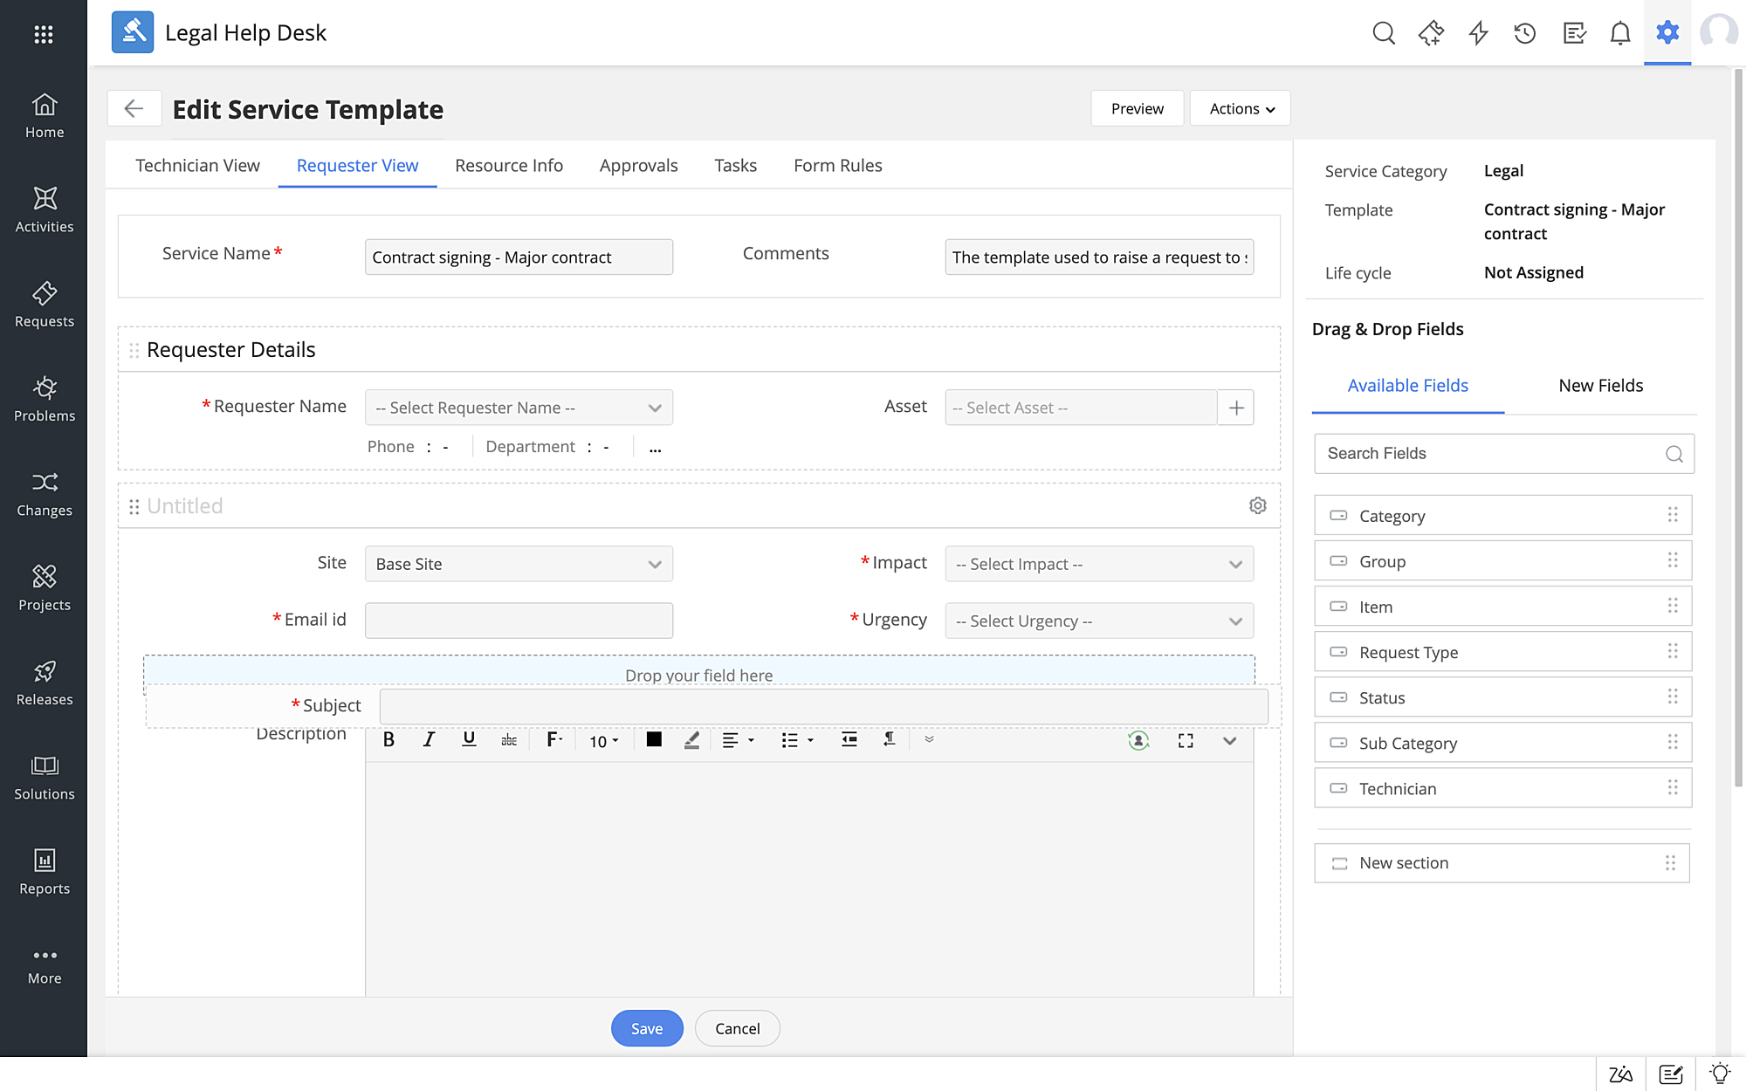
Task: Preview the service template
Action: (1137, 108)
